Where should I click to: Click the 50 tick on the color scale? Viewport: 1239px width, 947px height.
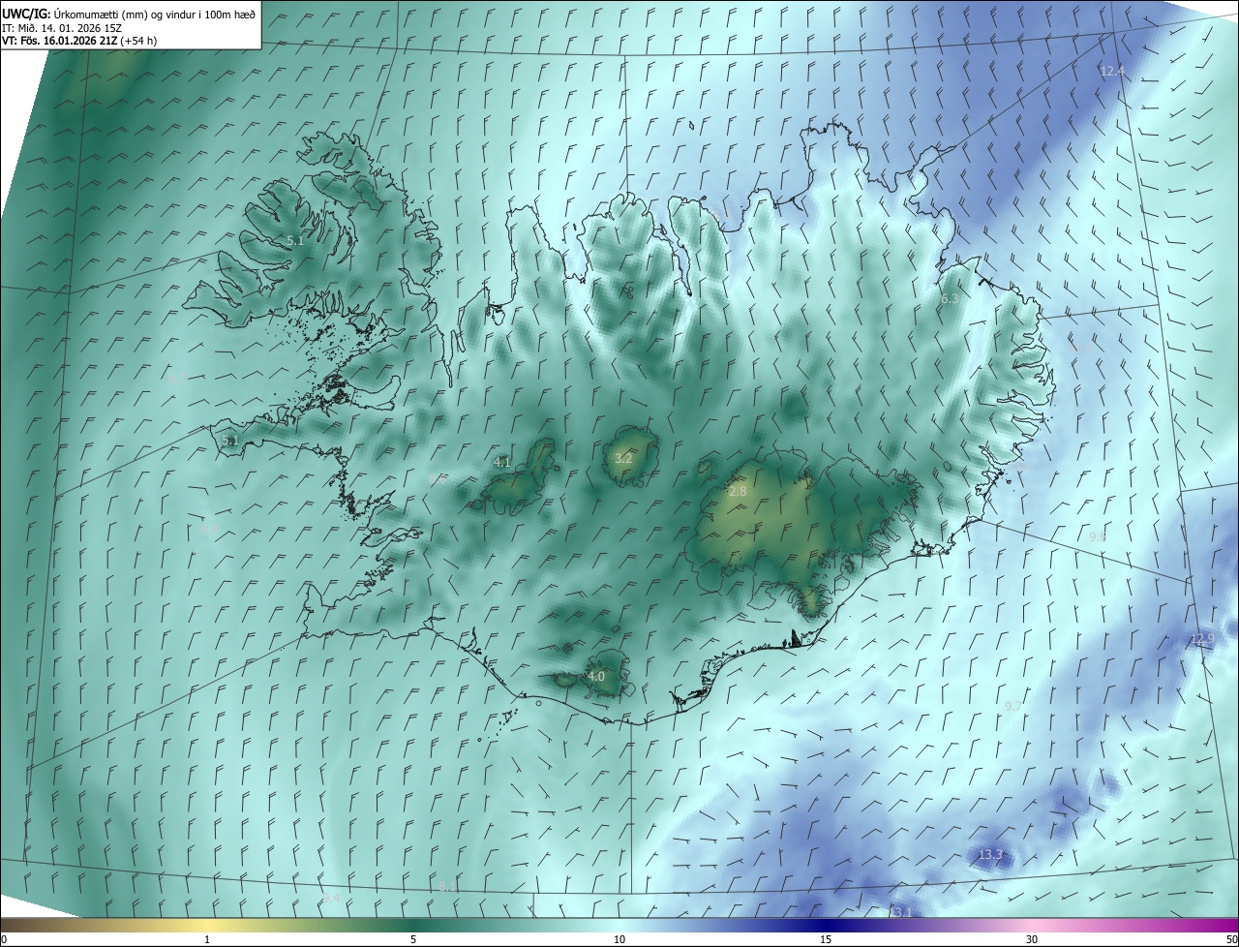point(1231,939)
